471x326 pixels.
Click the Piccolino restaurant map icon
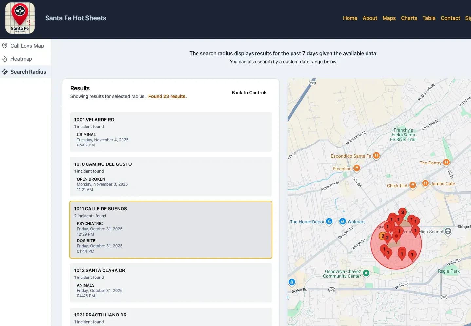coord(356,168)
